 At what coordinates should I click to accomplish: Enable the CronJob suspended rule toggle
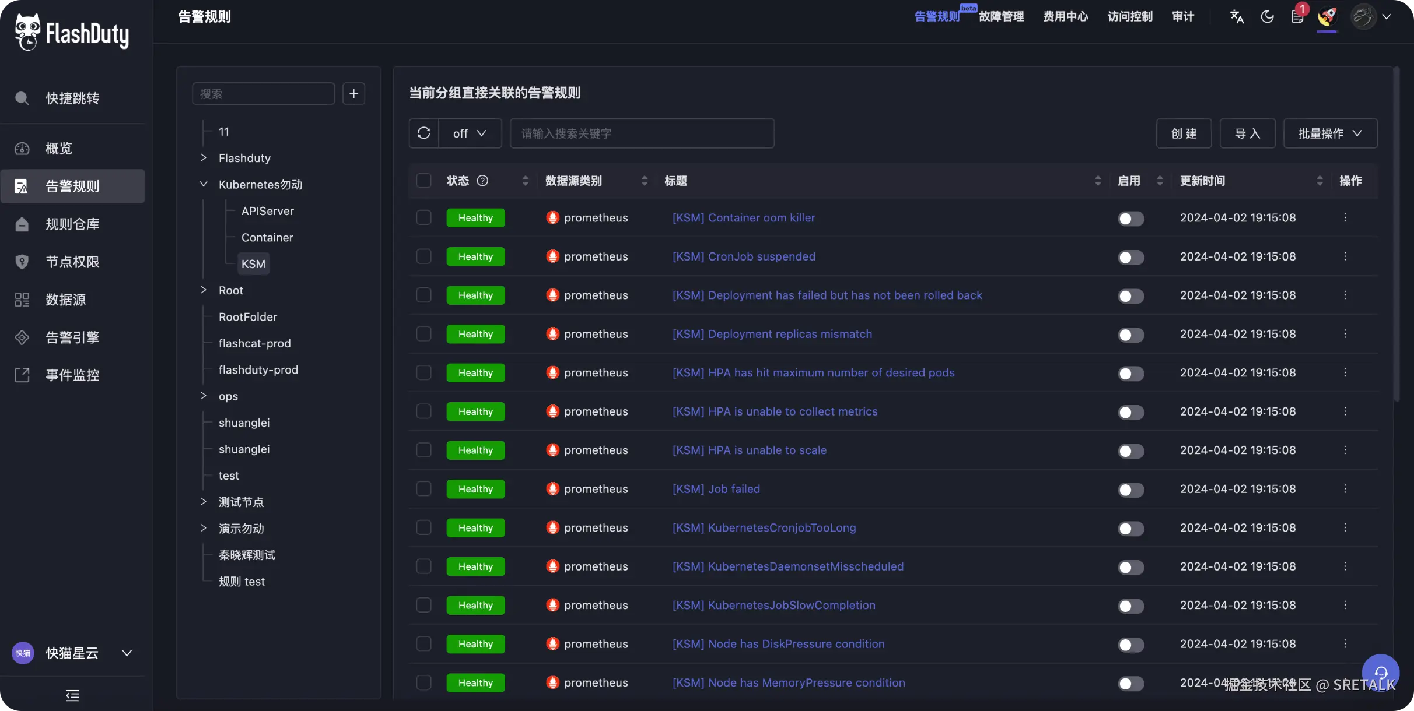coord(1130,257)
